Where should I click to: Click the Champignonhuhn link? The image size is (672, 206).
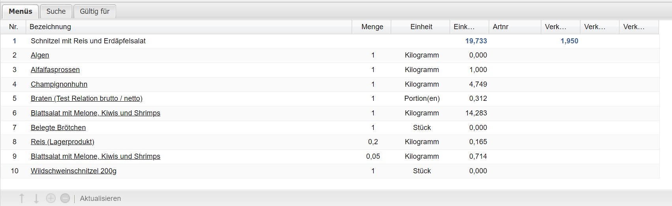59,84
